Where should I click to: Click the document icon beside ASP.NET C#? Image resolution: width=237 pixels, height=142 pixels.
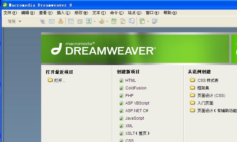[x=121, y=111]
